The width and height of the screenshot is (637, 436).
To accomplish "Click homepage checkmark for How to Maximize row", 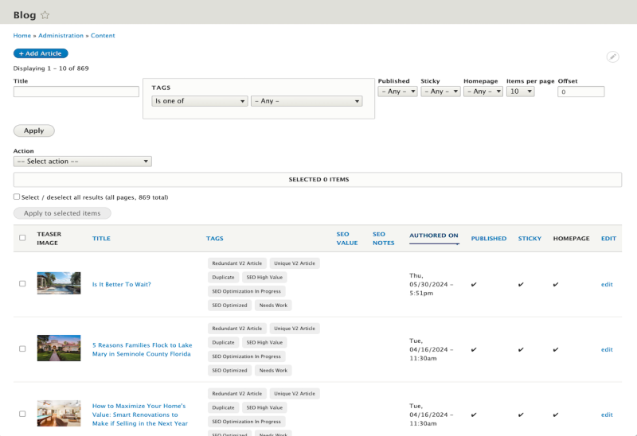I will (556, 415).
